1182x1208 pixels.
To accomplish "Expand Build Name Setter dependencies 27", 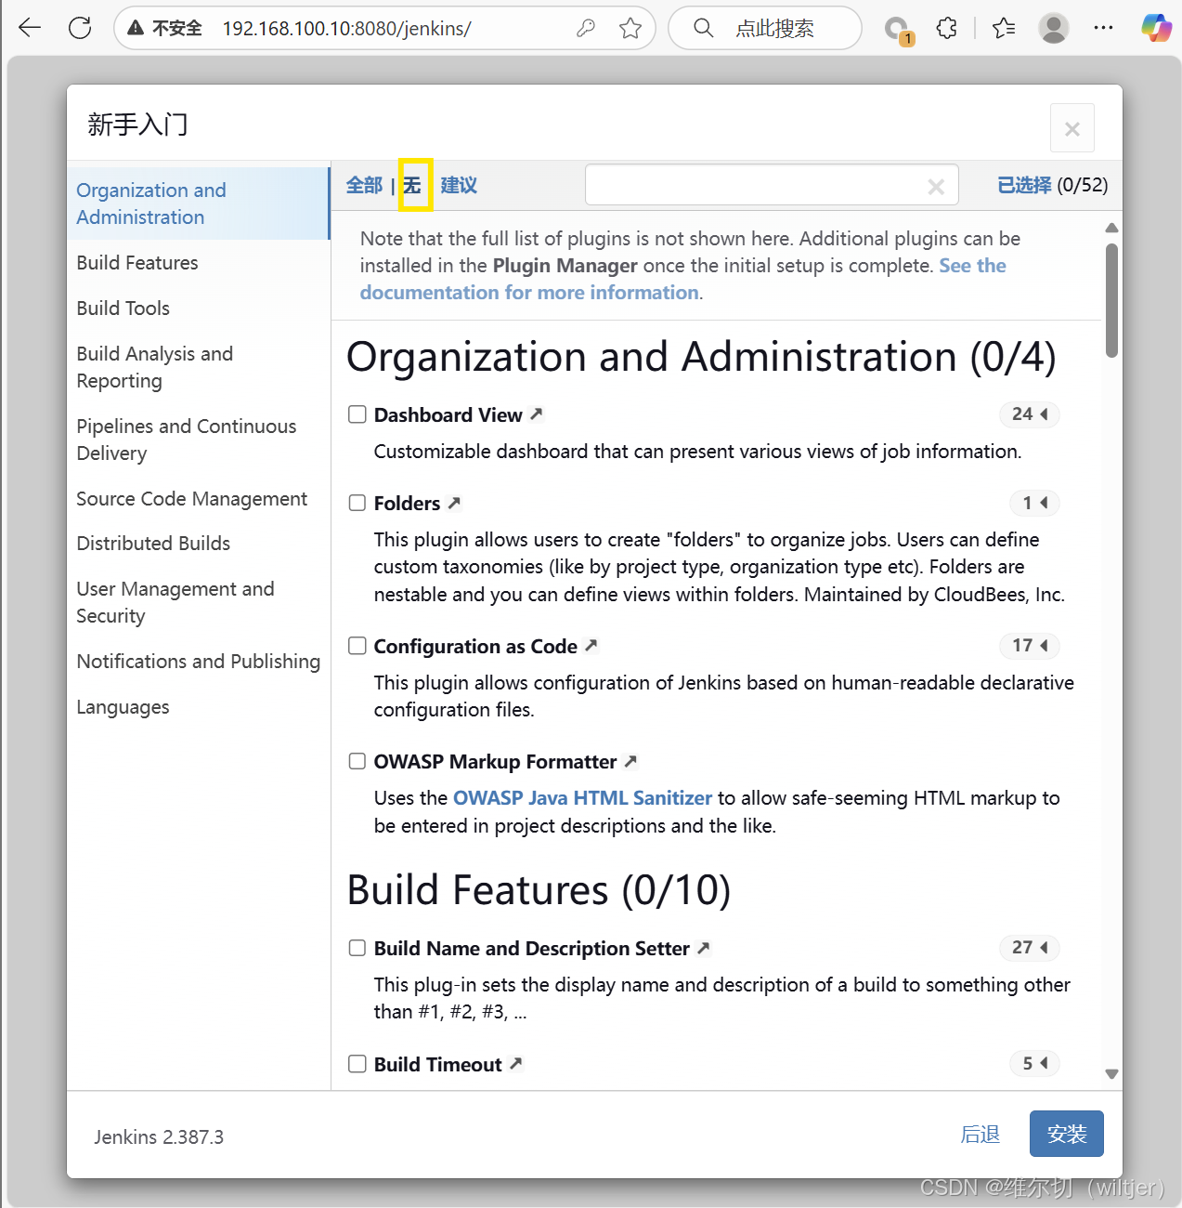I will (x=1030, y=948).
